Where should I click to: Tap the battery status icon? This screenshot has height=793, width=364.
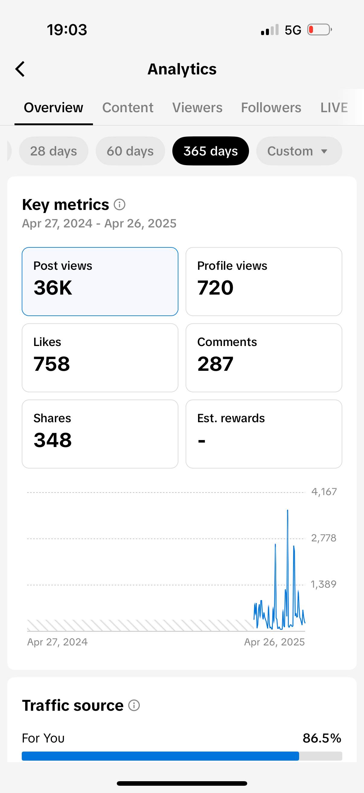tap(319, 30)
